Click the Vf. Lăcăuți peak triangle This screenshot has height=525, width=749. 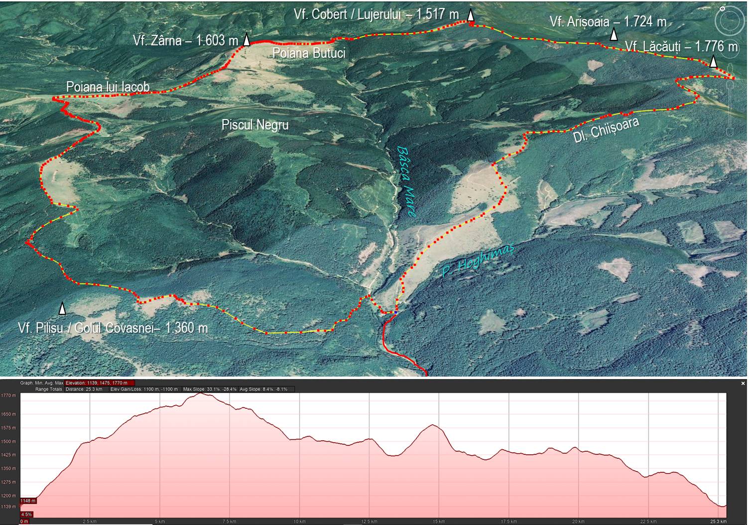tap(713, 62)
